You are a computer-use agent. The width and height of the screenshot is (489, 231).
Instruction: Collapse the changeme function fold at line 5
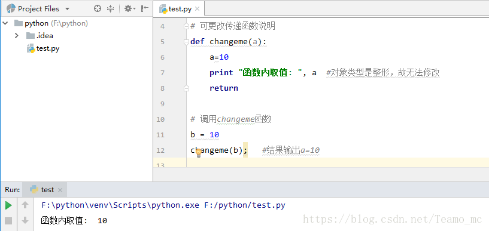187,42
